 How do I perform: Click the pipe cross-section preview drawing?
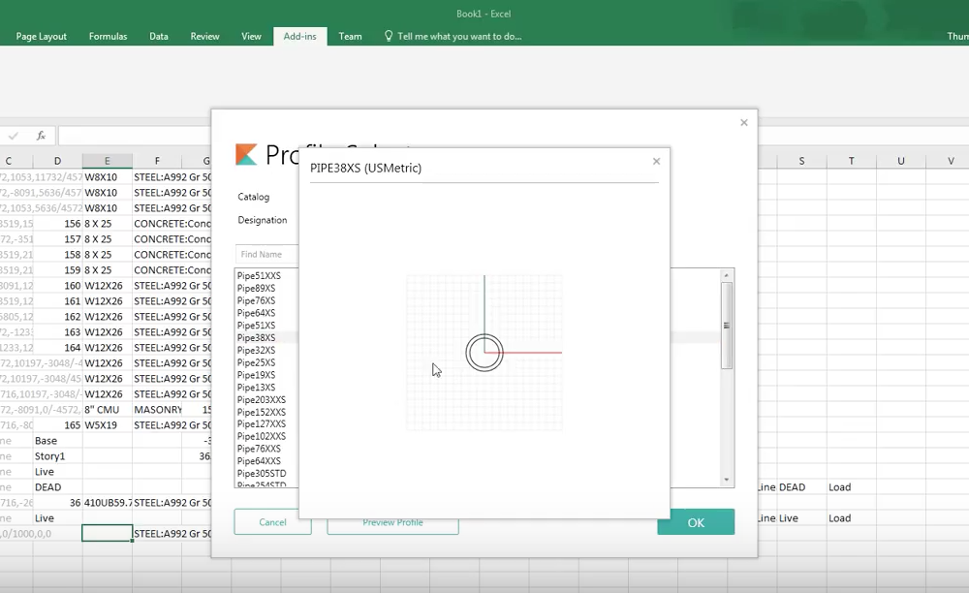coord(484,353)
